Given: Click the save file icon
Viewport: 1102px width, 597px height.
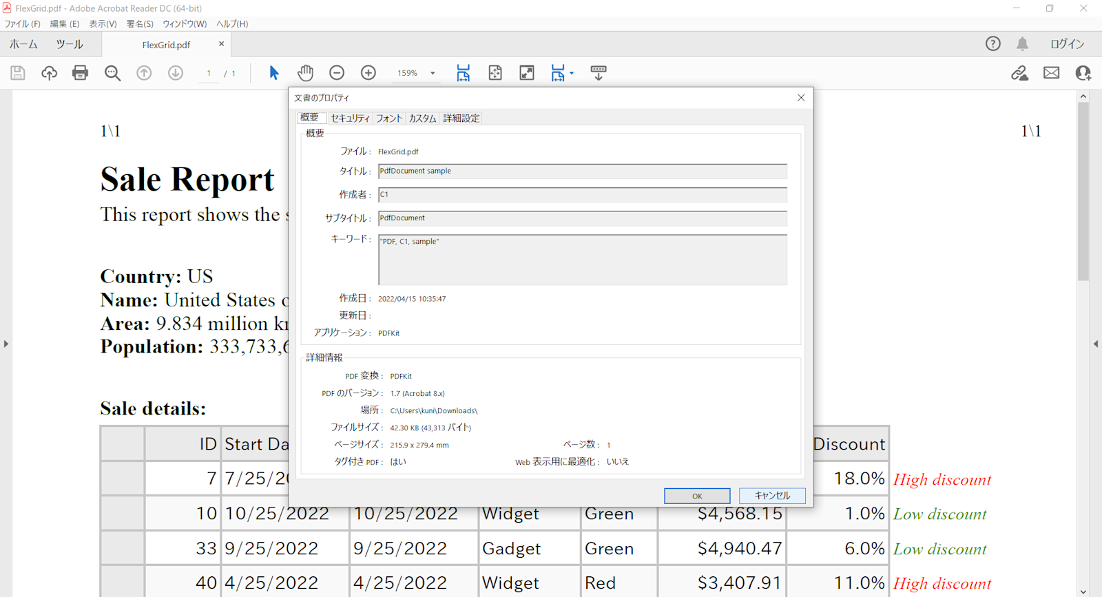Looking at the screenshot, I should 18,72.
